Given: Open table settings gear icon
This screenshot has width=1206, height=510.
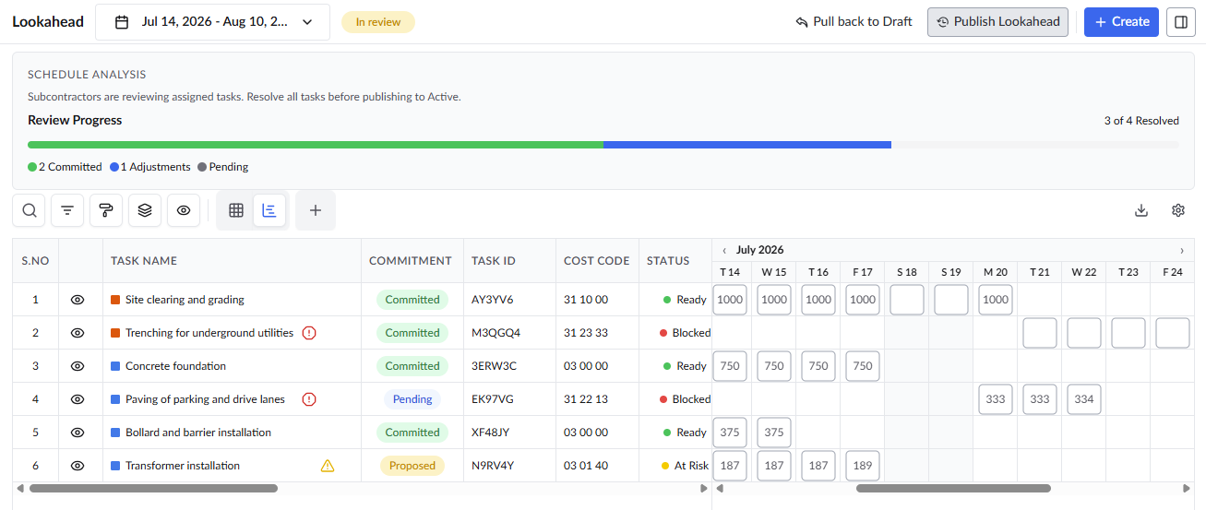Looking at the screenshot, I should [1178, 210].
